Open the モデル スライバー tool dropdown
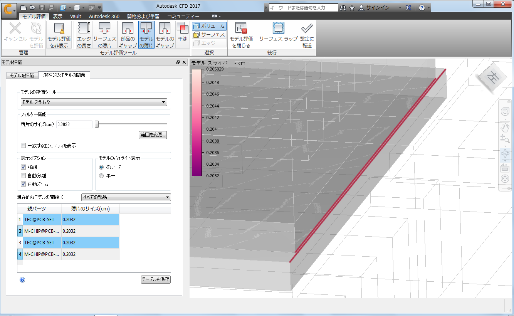514x316 pixels. point(94,102)
